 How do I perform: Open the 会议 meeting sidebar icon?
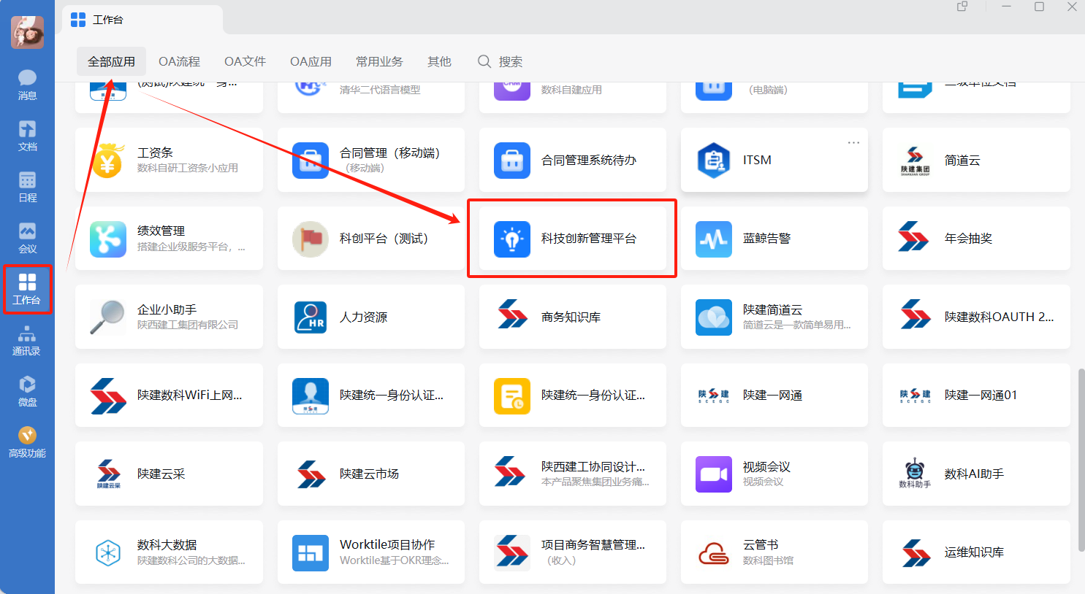click(x=27, y=238)
